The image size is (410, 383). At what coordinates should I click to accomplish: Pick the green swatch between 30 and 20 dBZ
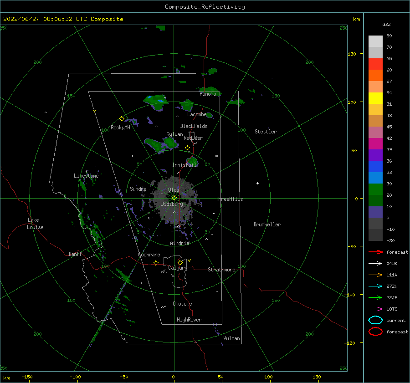click(375, 189)
